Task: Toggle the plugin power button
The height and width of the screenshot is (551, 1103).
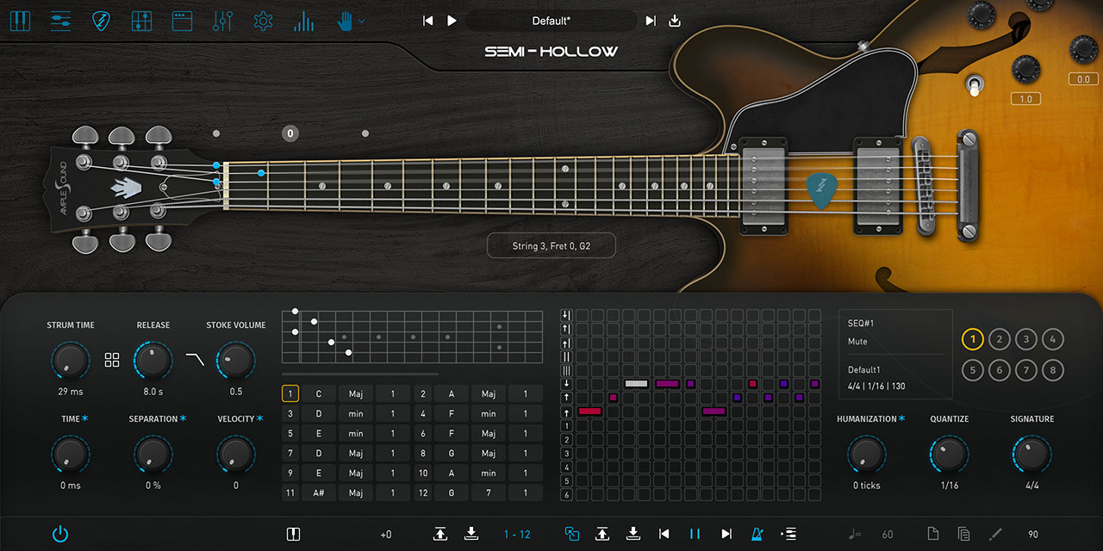Action: coord(59,535)
